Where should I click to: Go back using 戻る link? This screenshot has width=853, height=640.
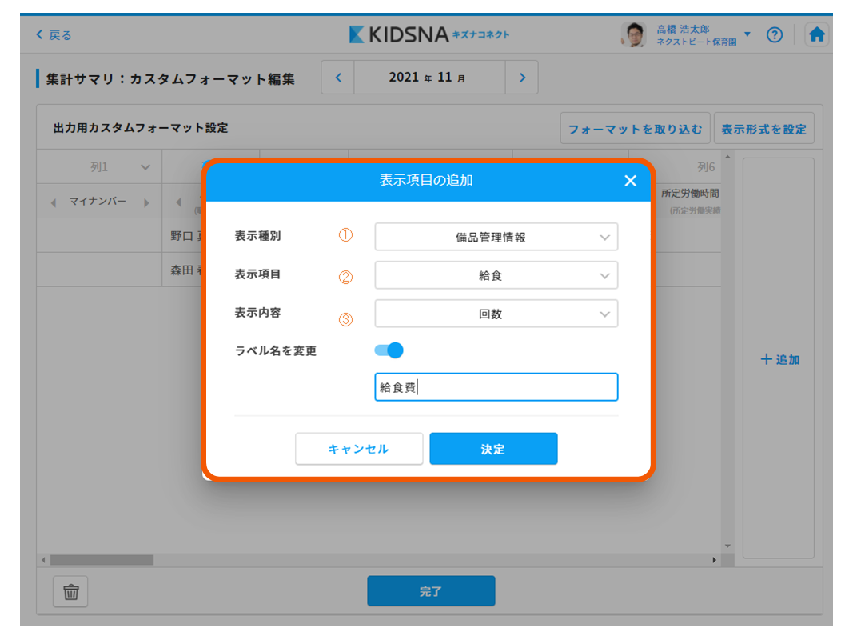(x=54, y=35)
